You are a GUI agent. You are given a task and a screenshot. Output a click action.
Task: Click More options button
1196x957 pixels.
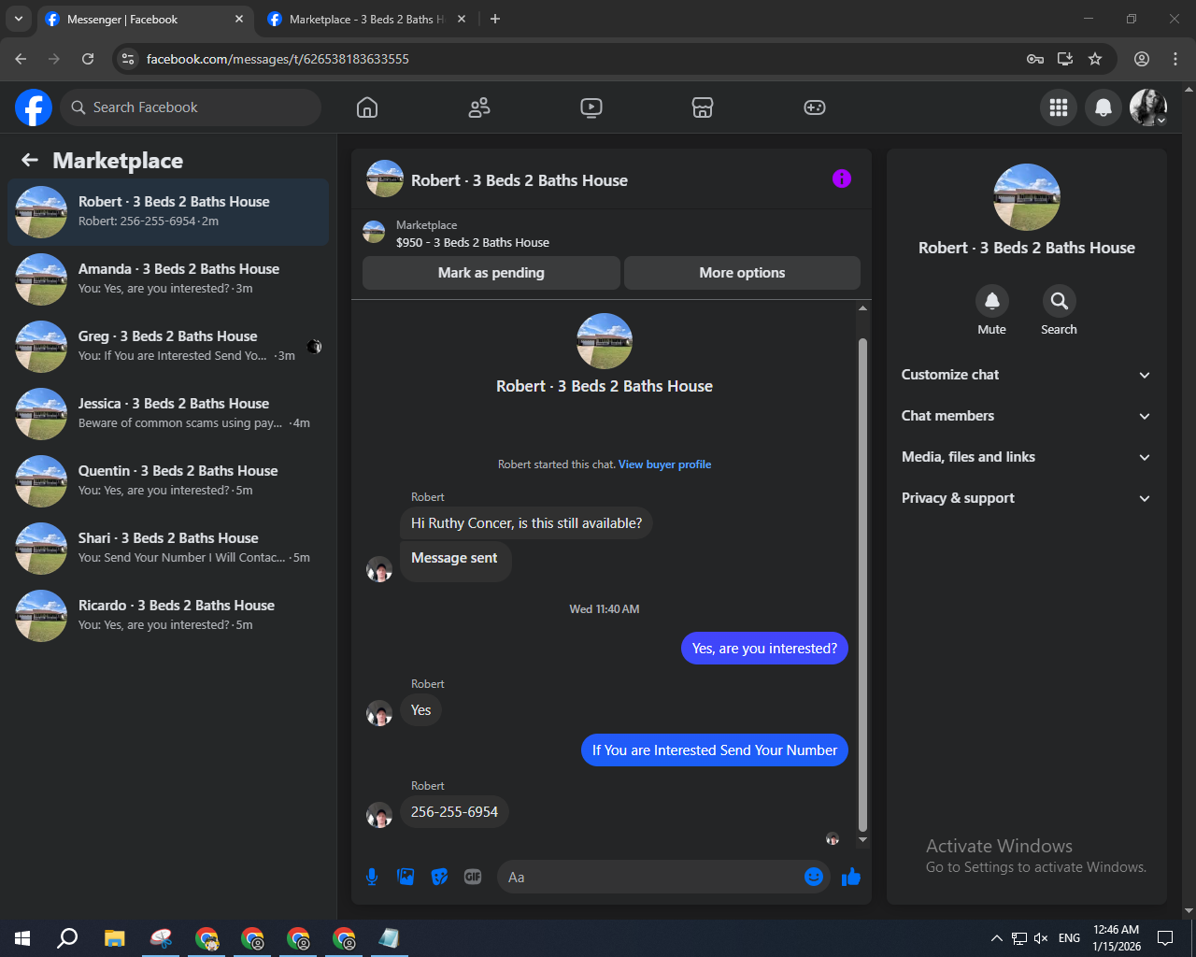pyautogui.click(x=742, y=273)
